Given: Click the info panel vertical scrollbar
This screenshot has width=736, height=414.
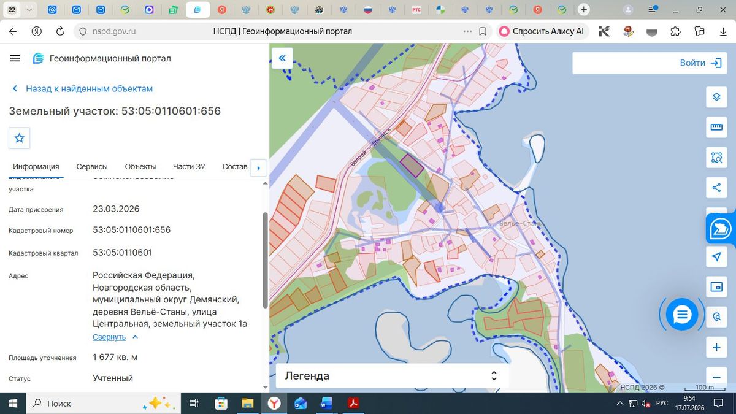Looking at the screenshot, I should 265,259.
